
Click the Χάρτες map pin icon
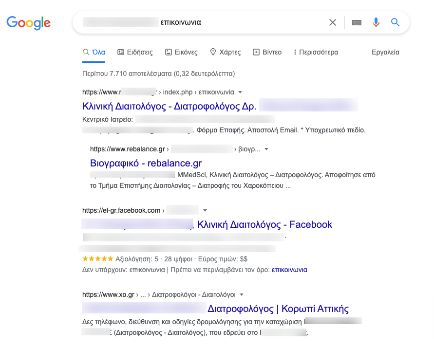tap(213, 52)
